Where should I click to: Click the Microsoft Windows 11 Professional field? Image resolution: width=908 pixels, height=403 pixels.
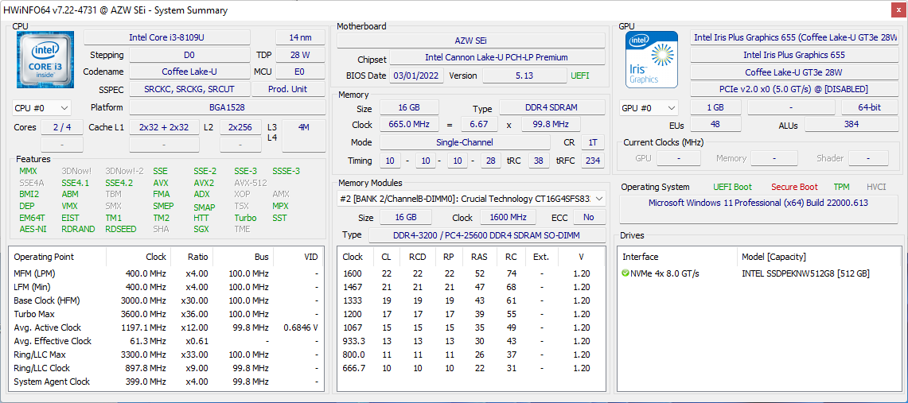coord(758,203)
